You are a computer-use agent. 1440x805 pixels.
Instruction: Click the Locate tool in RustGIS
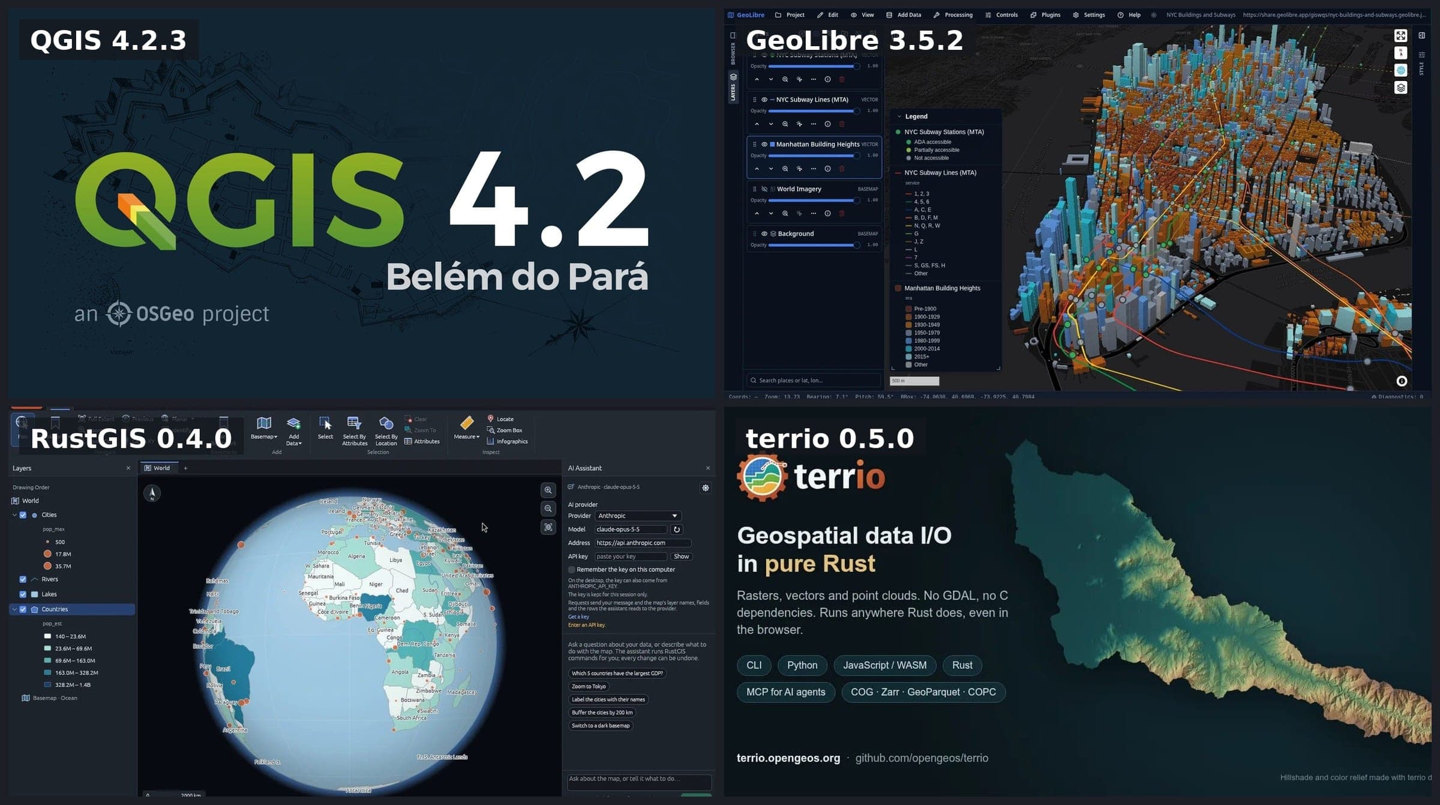[500, 419]
